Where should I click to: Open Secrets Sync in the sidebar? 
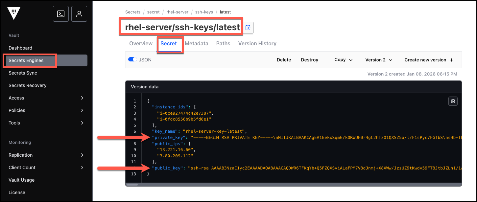(23, 73)
